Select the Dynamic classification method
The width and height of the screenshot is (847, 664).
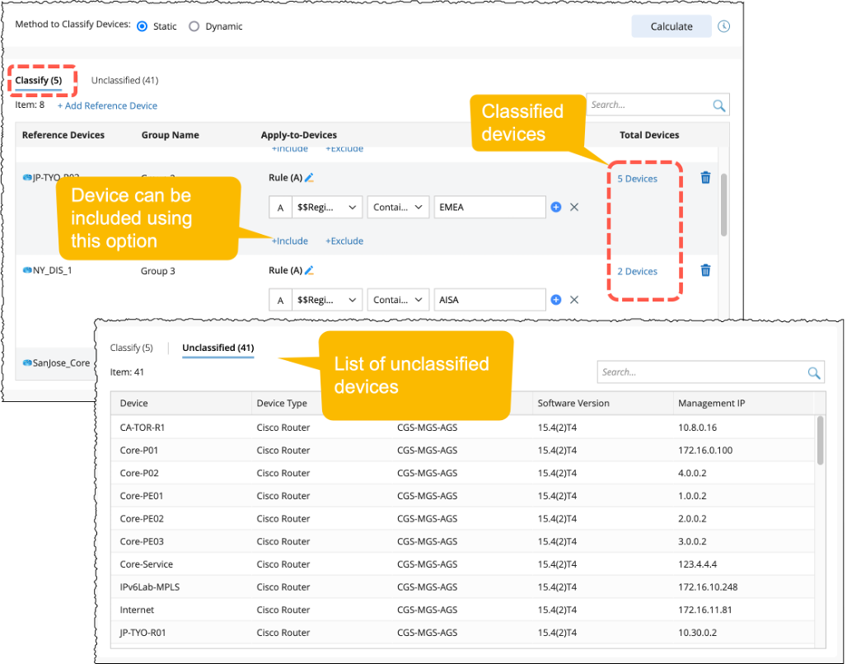coord(194,26)
